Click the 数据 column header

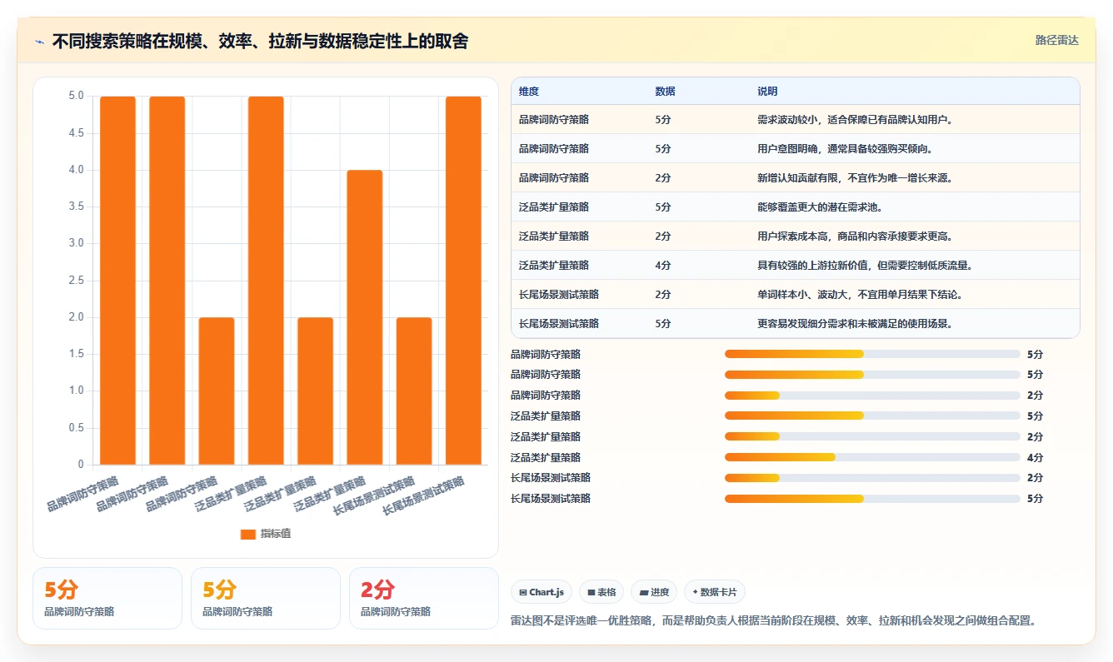coord(665,92)
